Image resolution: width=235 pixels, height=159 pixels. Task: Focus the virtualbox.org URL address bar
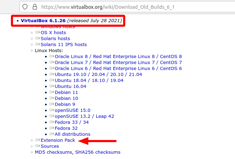(x=127, y=7)
